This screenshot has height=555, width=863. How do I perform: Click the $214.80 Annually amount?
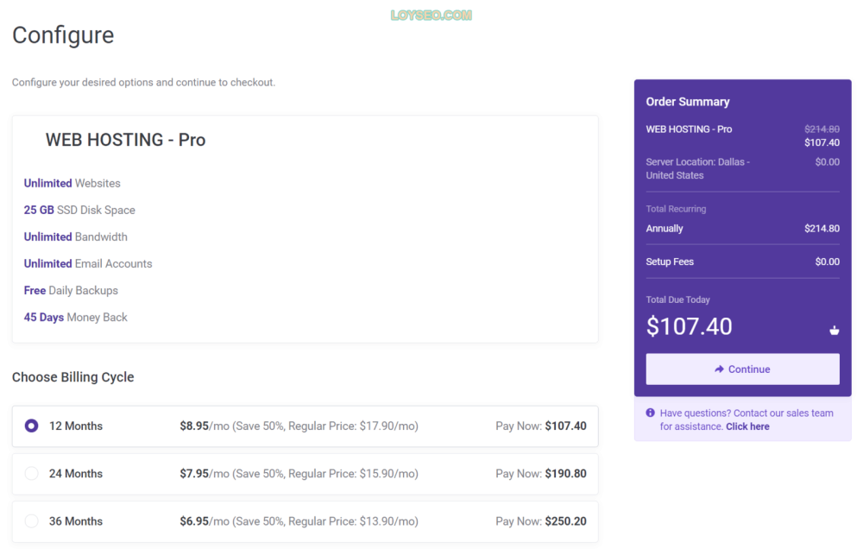click(x=822, y=229)
